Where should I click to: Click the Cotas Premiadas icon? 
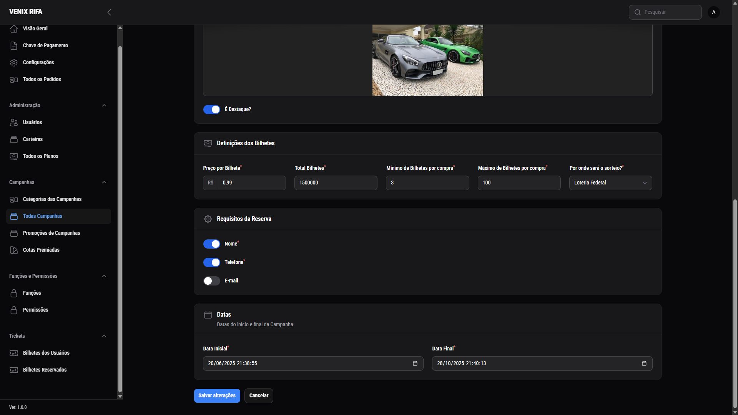tap(14, 250)
